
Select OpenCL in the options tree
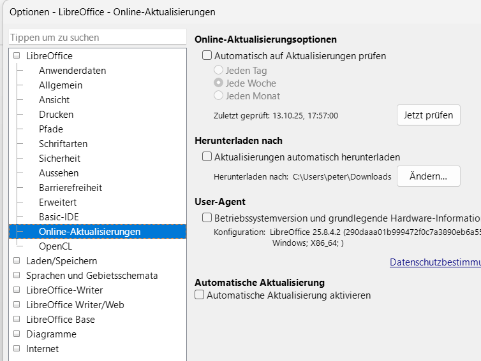(x=56, y=246)
